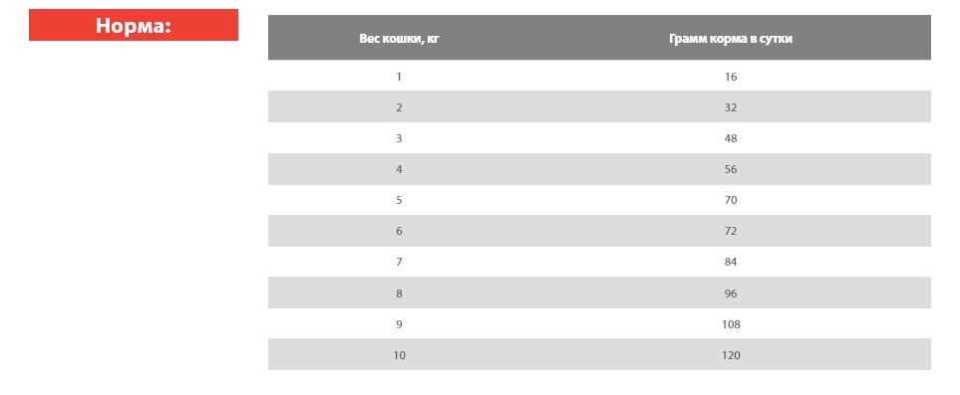960x395 pixels.
Task: Select cat weight 6 cell
Action: [x=399, y=231]
